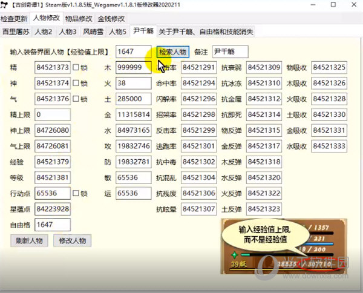The width and height of the screenshot is (363, 293).
Task: Open the 物品修改 tab
Action: point(79,19)
